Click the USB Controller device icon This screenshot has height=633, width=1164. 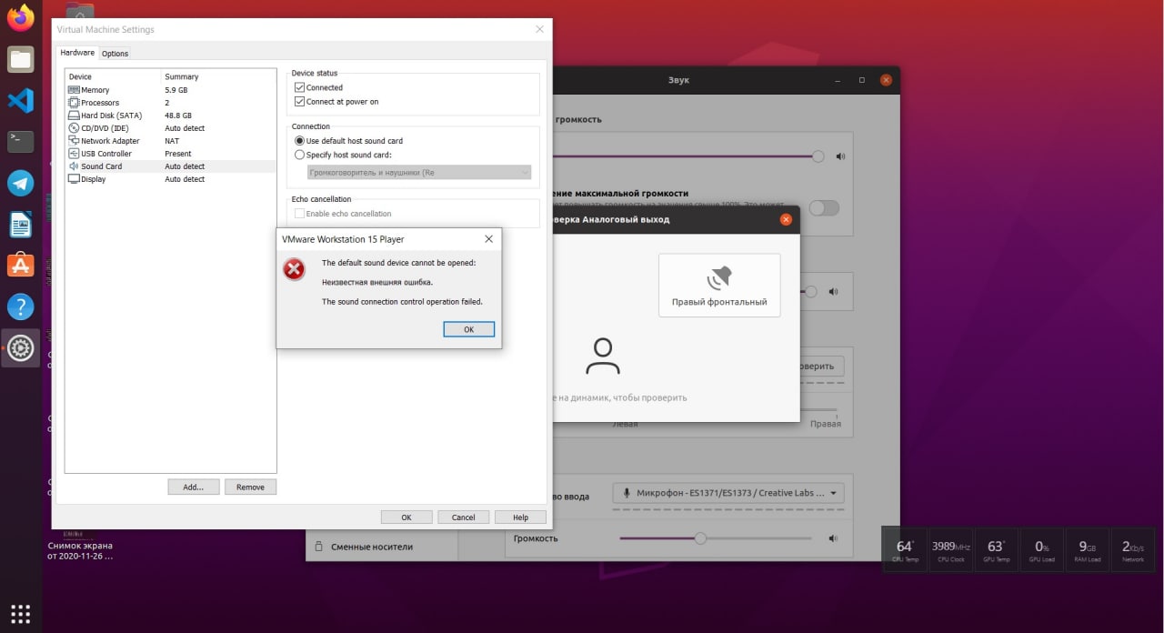point(74,154)
